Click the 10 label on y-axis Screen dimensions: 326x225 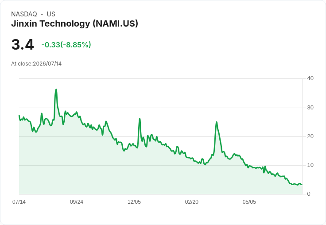(x=310, y=165)
